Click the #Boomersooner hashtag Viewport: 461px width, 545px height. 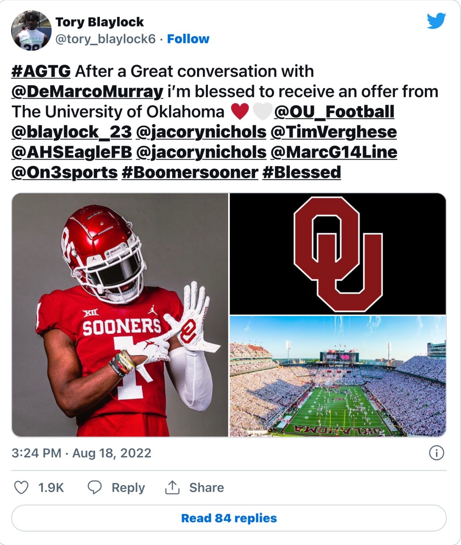tap(190, 173)
